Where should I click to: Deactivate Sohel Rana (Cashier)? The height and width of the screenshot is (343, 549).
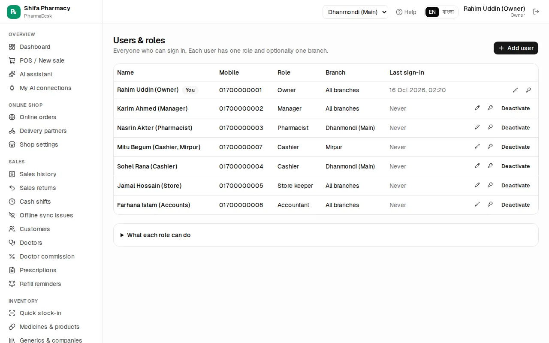(x=516, y=166)
